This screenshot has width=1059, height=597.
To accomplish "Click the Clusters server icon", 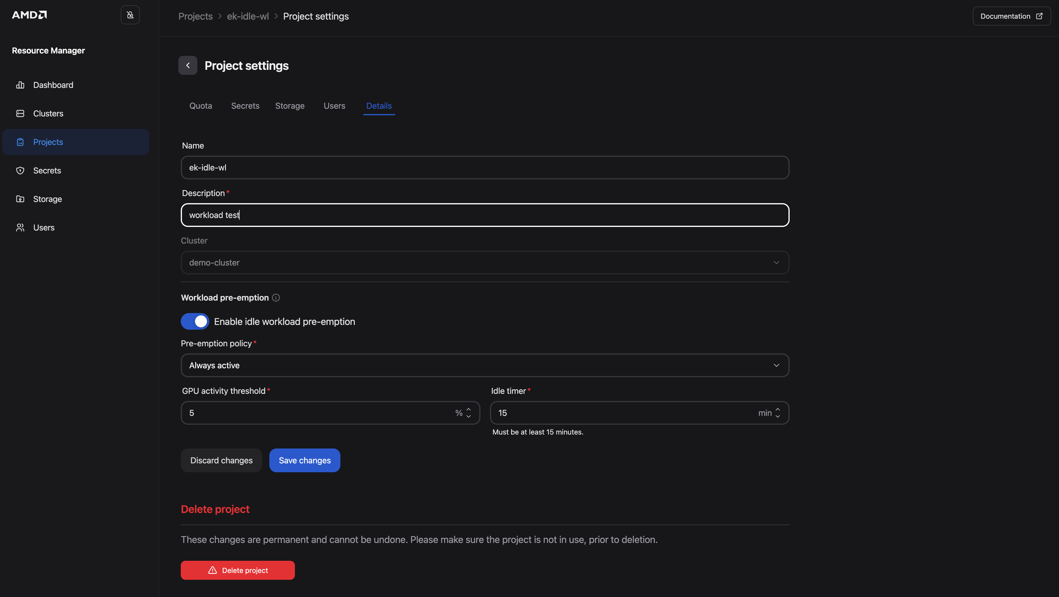I will coord(20,113).
